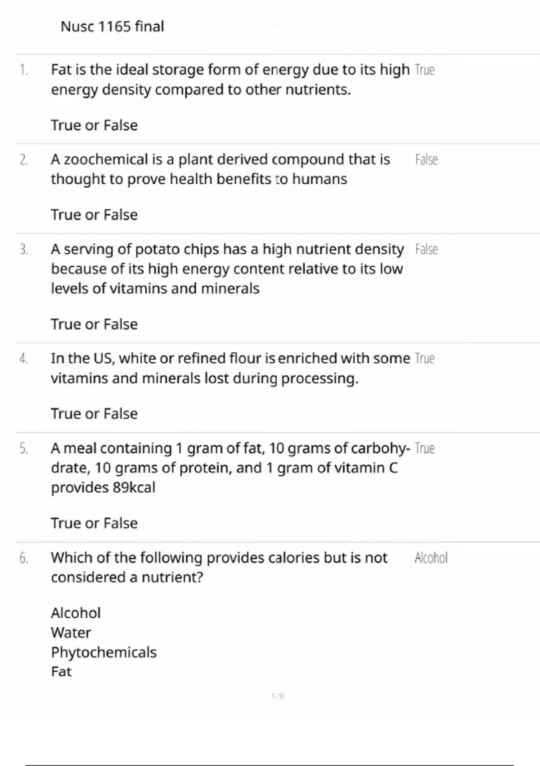The width and height of the screenshot is (540, 766).
Task: Select the "Phytochemicals" option under question 6
Action: pyautogui.click(x=103, y=652)
